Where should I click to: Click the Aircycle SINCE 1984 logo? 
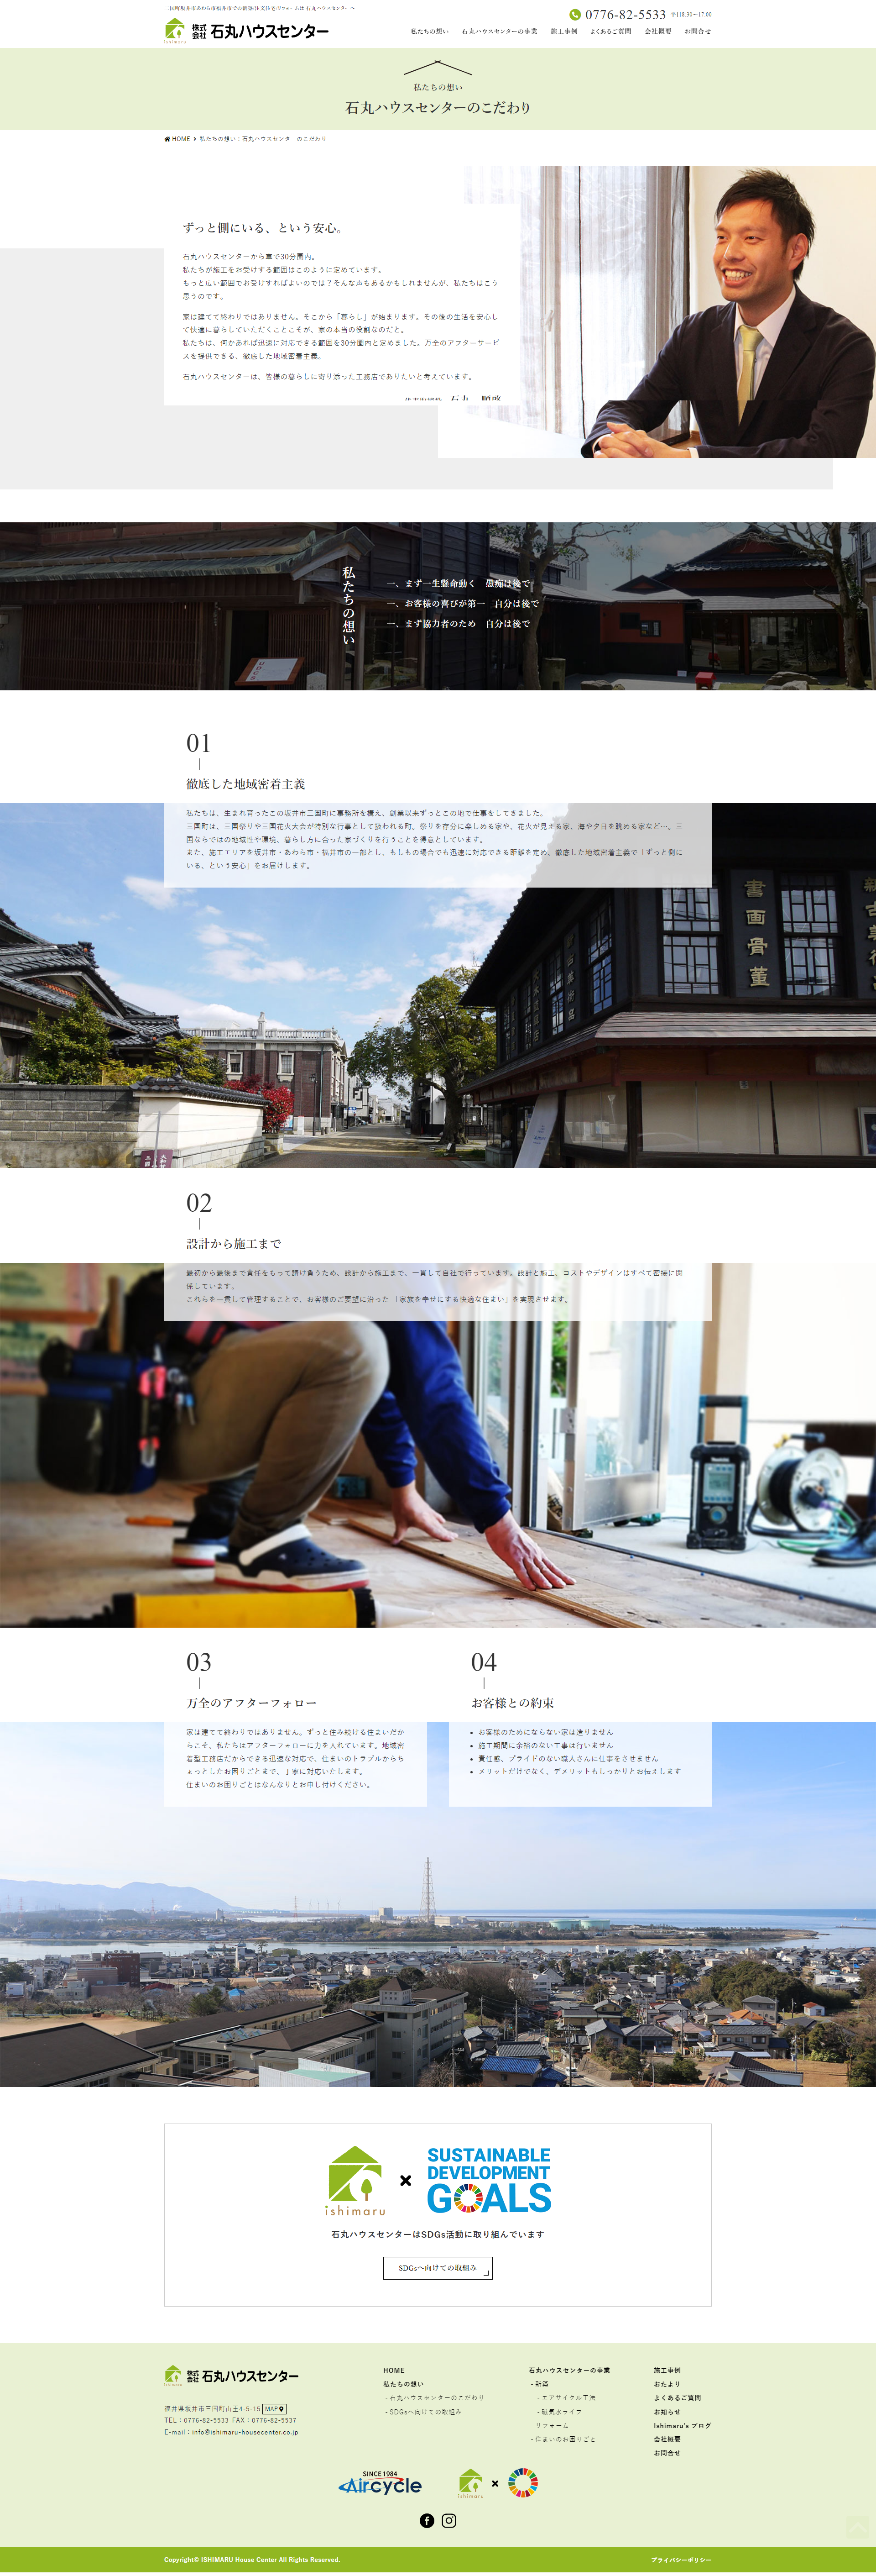(x=380, y=2484)
